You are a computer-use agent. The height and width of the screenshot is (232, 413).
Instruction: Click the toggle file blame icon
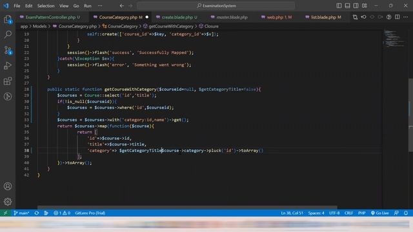coord(388,17)
